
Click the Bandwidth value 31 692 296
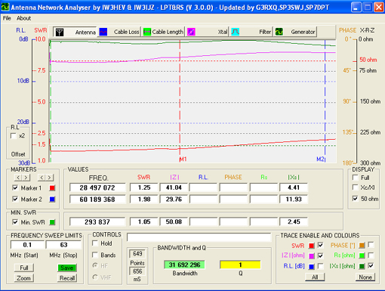click(184, 265)
